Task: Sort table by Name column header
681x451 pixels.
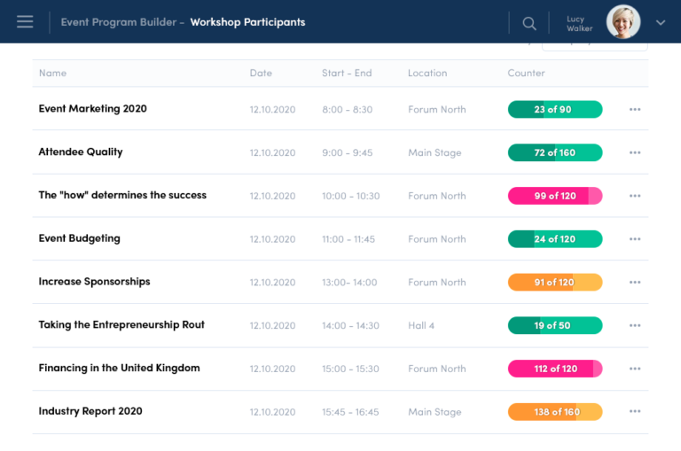Action: [52, 74]
